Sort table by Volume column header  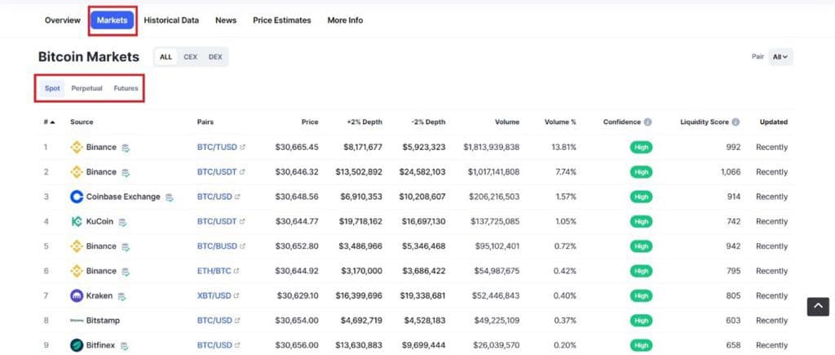(x=506, y=122)
